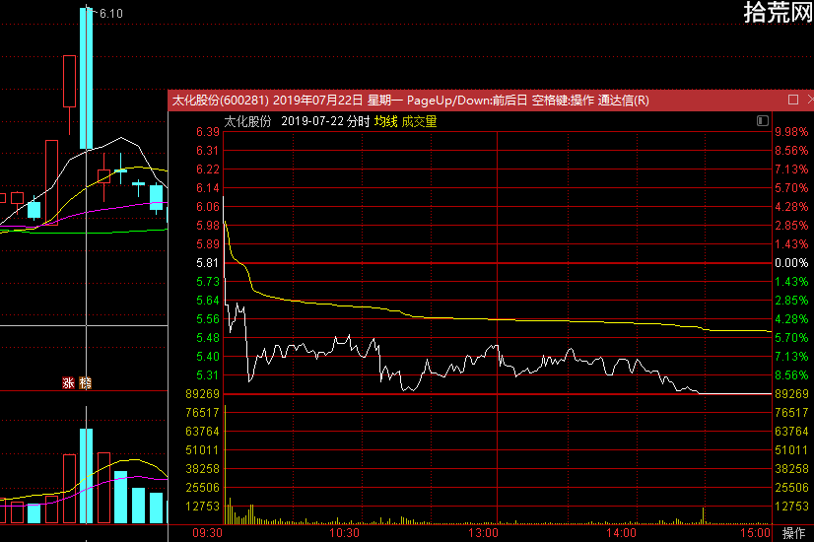Click the 10:30 time axis label

344,533
